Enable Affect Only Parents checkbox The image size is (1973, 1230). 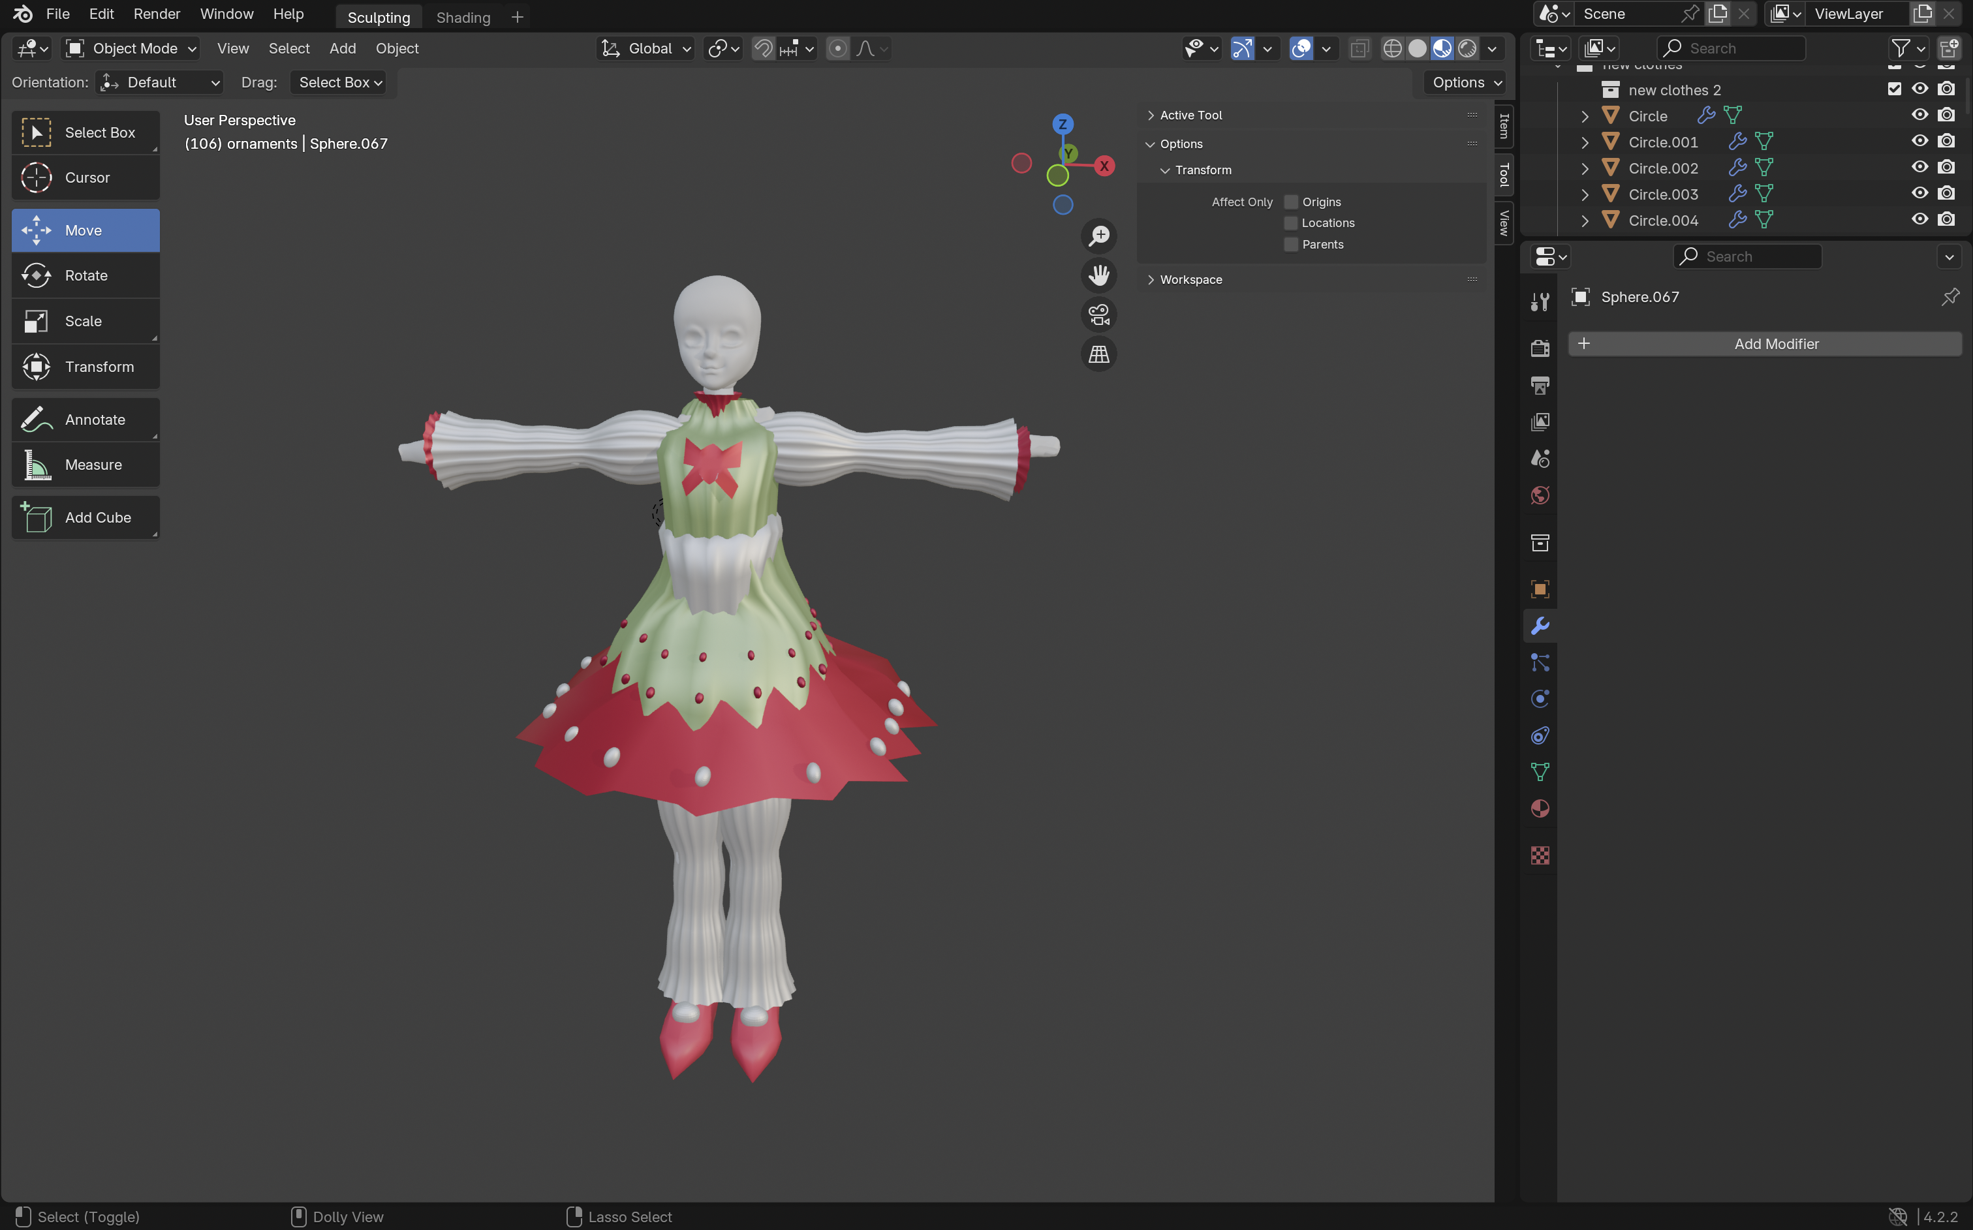point(1290,245)
